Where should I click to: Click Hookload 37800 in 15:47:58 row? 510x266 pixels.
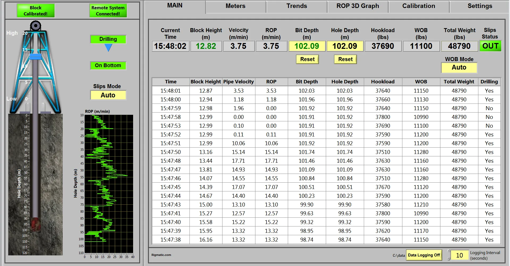(383, 117)
